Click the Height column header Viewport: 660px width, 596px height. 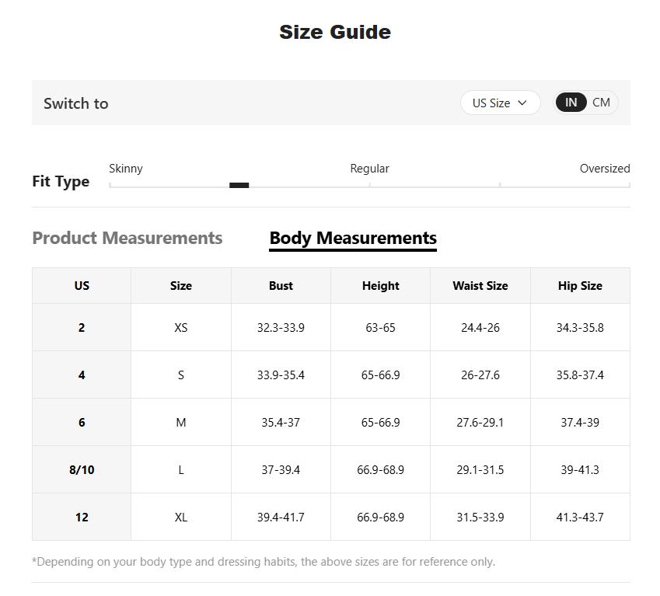(x=380, y=286)
